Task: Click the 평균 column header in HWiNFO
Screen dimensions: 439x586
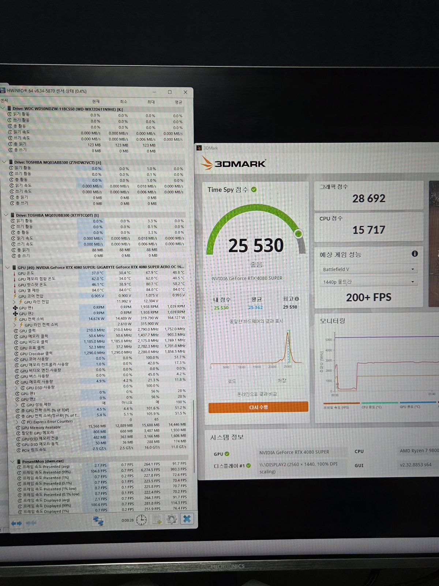Action: [178, 102]
